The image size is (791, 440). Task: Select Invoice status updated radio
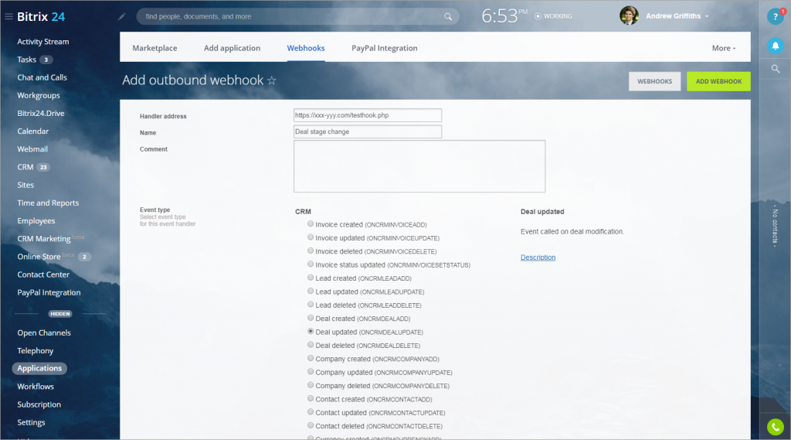click(311, 264)
